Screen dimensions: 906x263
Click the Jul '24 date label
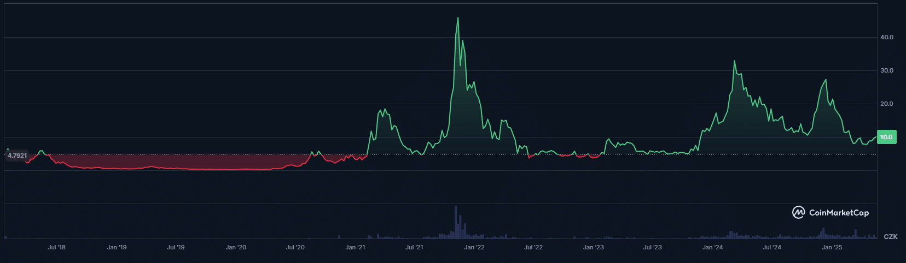pos(772,247)
